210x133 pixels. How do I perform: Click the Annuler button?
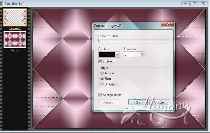(159, 102)
